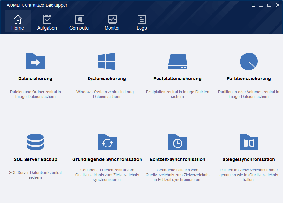Click 'Partitionen oder Volumes zentral' description
Viewport: 283px width, 203px height.
249,94
